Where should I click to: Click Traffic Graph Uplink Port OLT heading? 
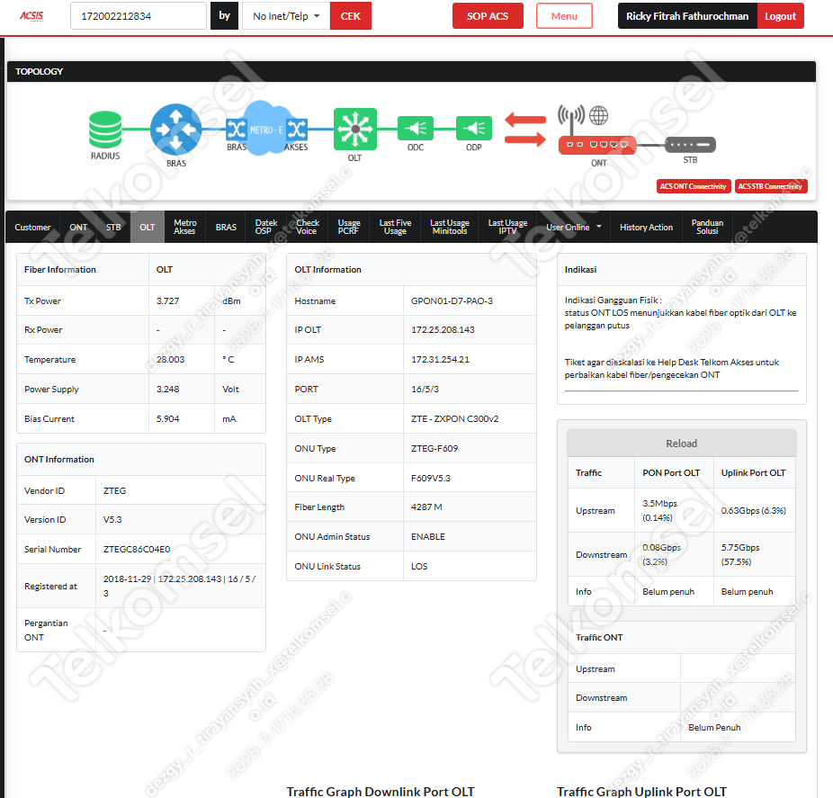[641, 792]
